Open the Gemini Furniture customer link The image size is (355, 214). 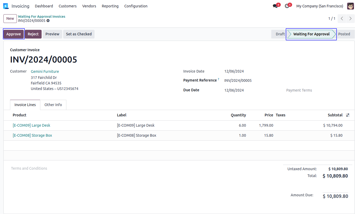pyautogui.click(x=45, y=72)
